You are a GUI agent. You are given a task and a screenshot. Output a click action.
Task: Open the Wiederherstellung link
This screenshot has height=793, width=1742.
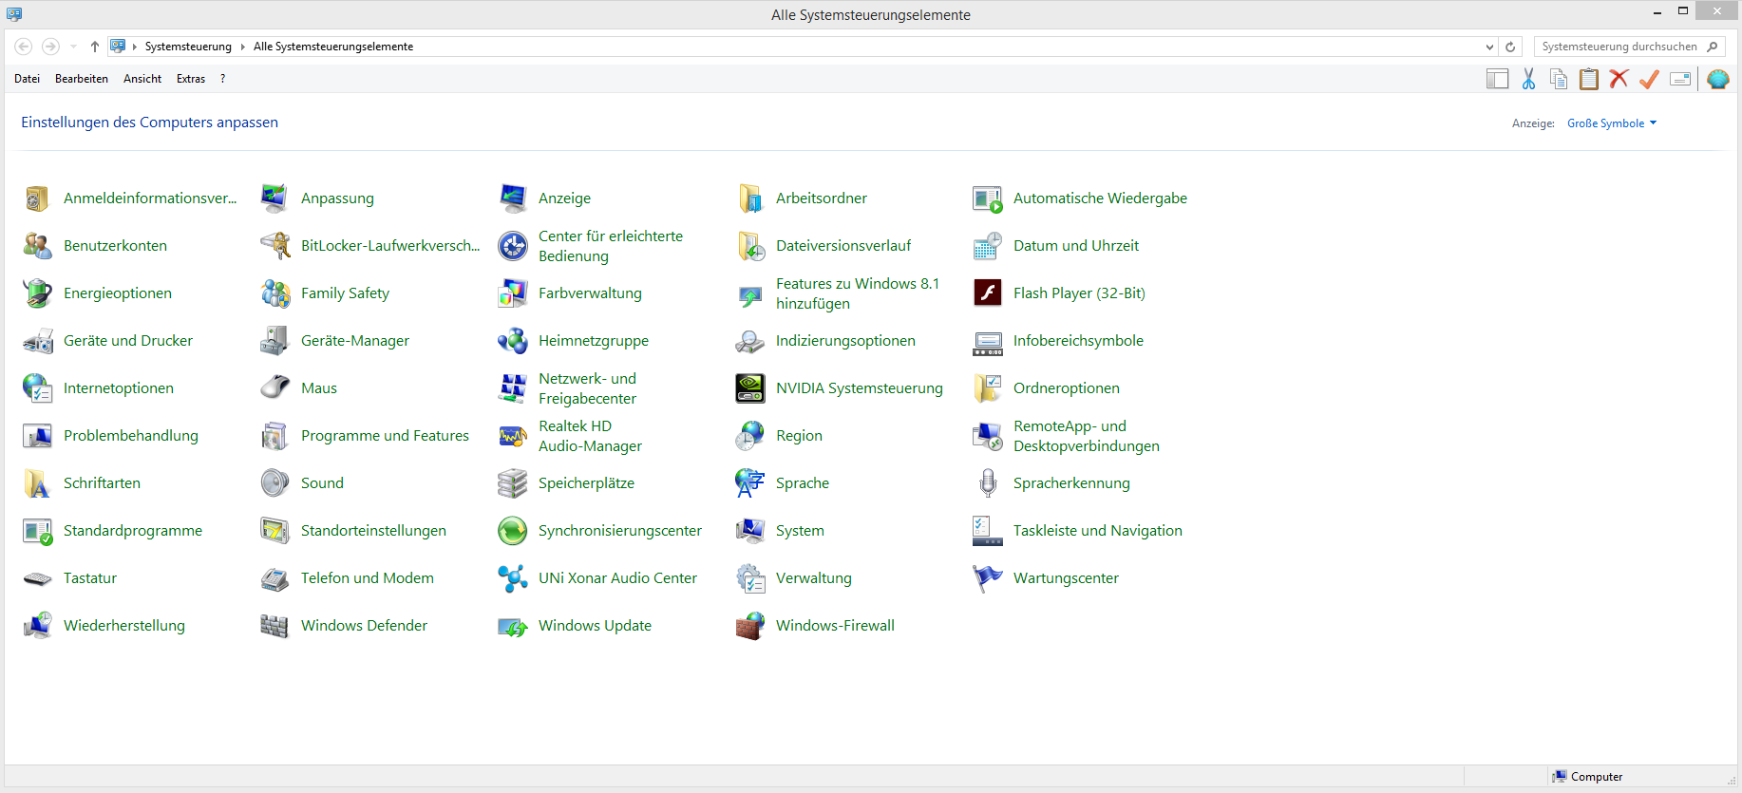(124, 626)
